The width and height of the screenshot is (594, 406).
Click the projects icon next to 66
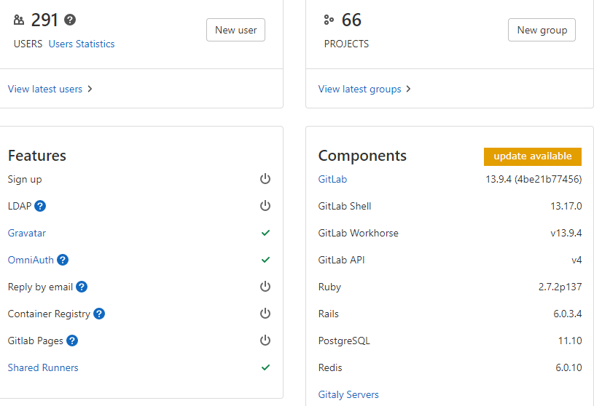tap(329, 20)
